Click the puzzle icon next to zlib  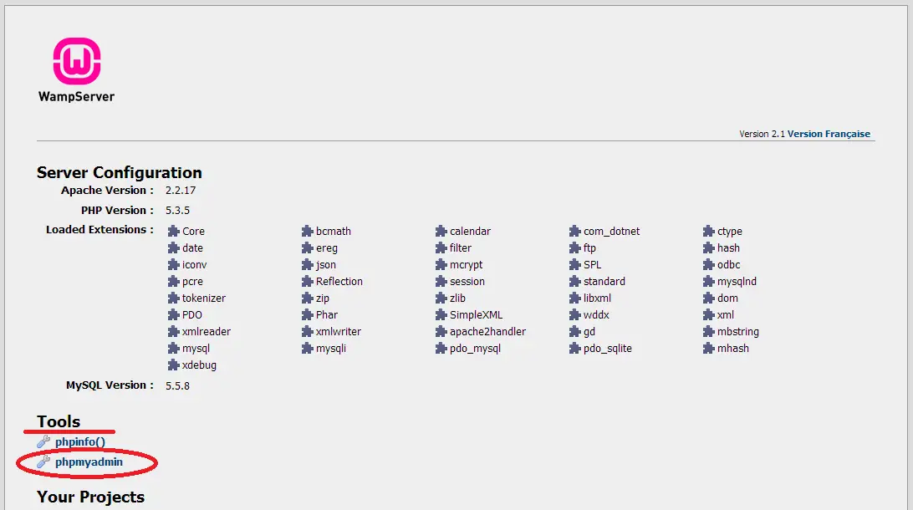point(441,298)
